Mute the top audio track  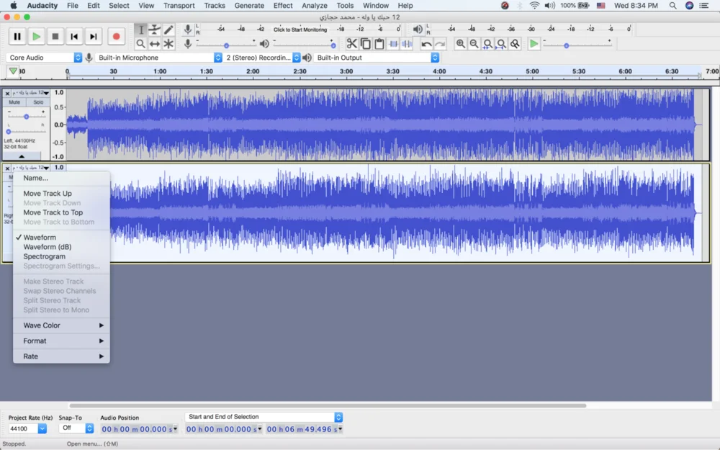click(14, 102)
